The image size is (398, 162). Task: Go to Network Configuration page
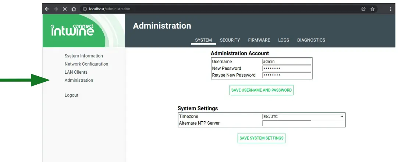pos(86,64)
